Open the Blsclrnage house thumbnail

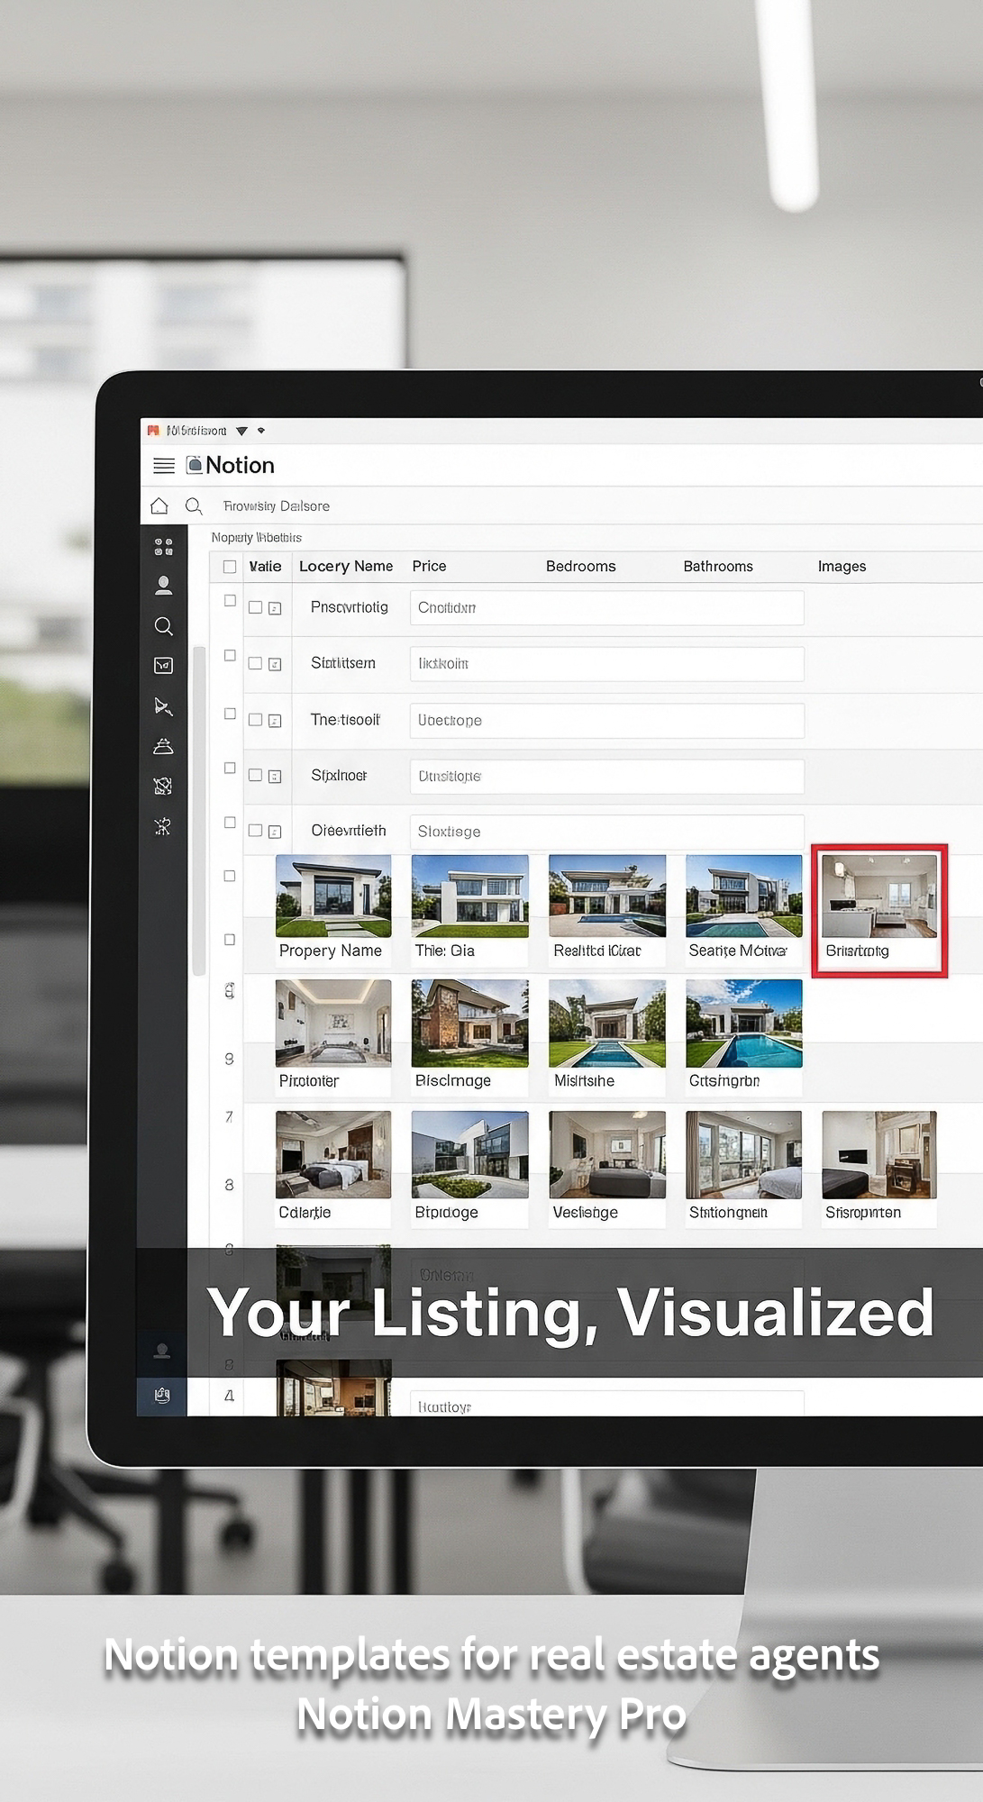pos(470,1024)
